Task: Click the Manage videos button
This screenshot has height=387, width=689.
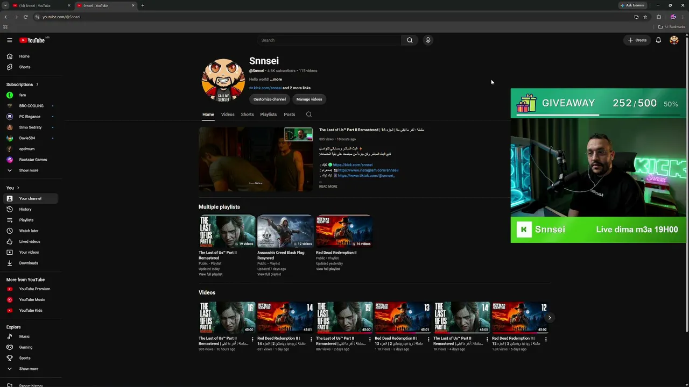Action: click(x=309, y=99)
